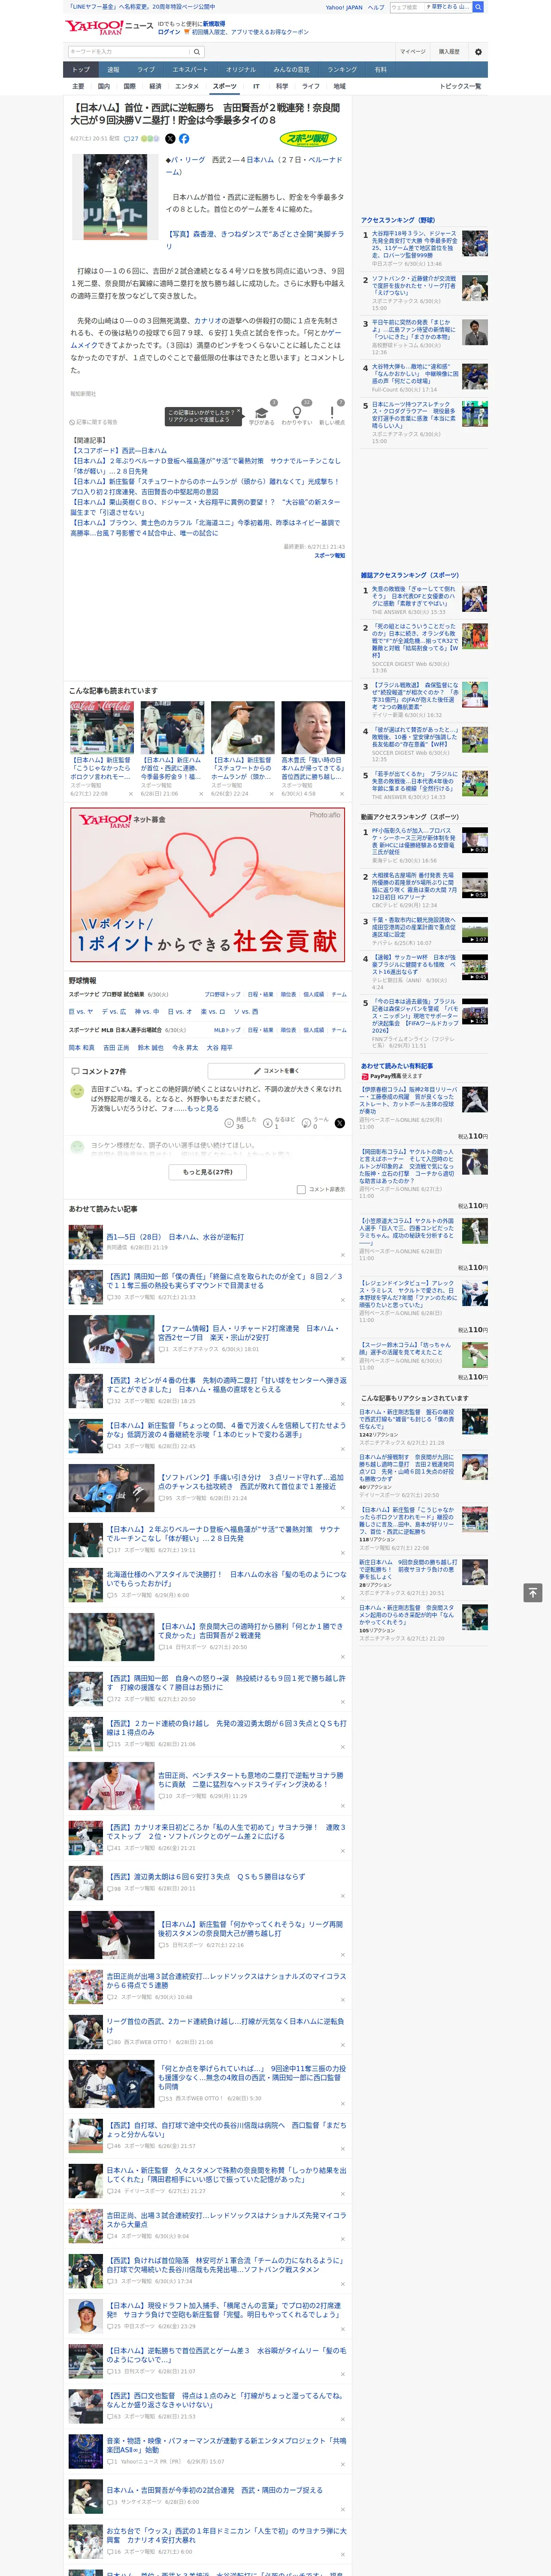Click the コメントを書く button
The height and width of the screenshot is (2576, 551).
point(276,1071)
